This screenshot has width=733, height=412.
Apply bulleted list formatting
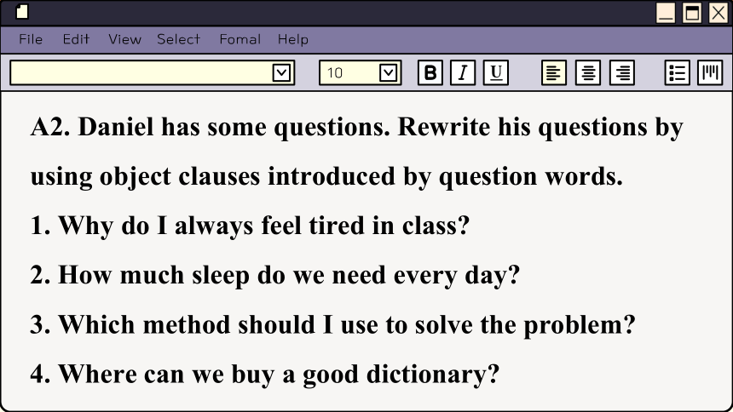pos(677,73)
